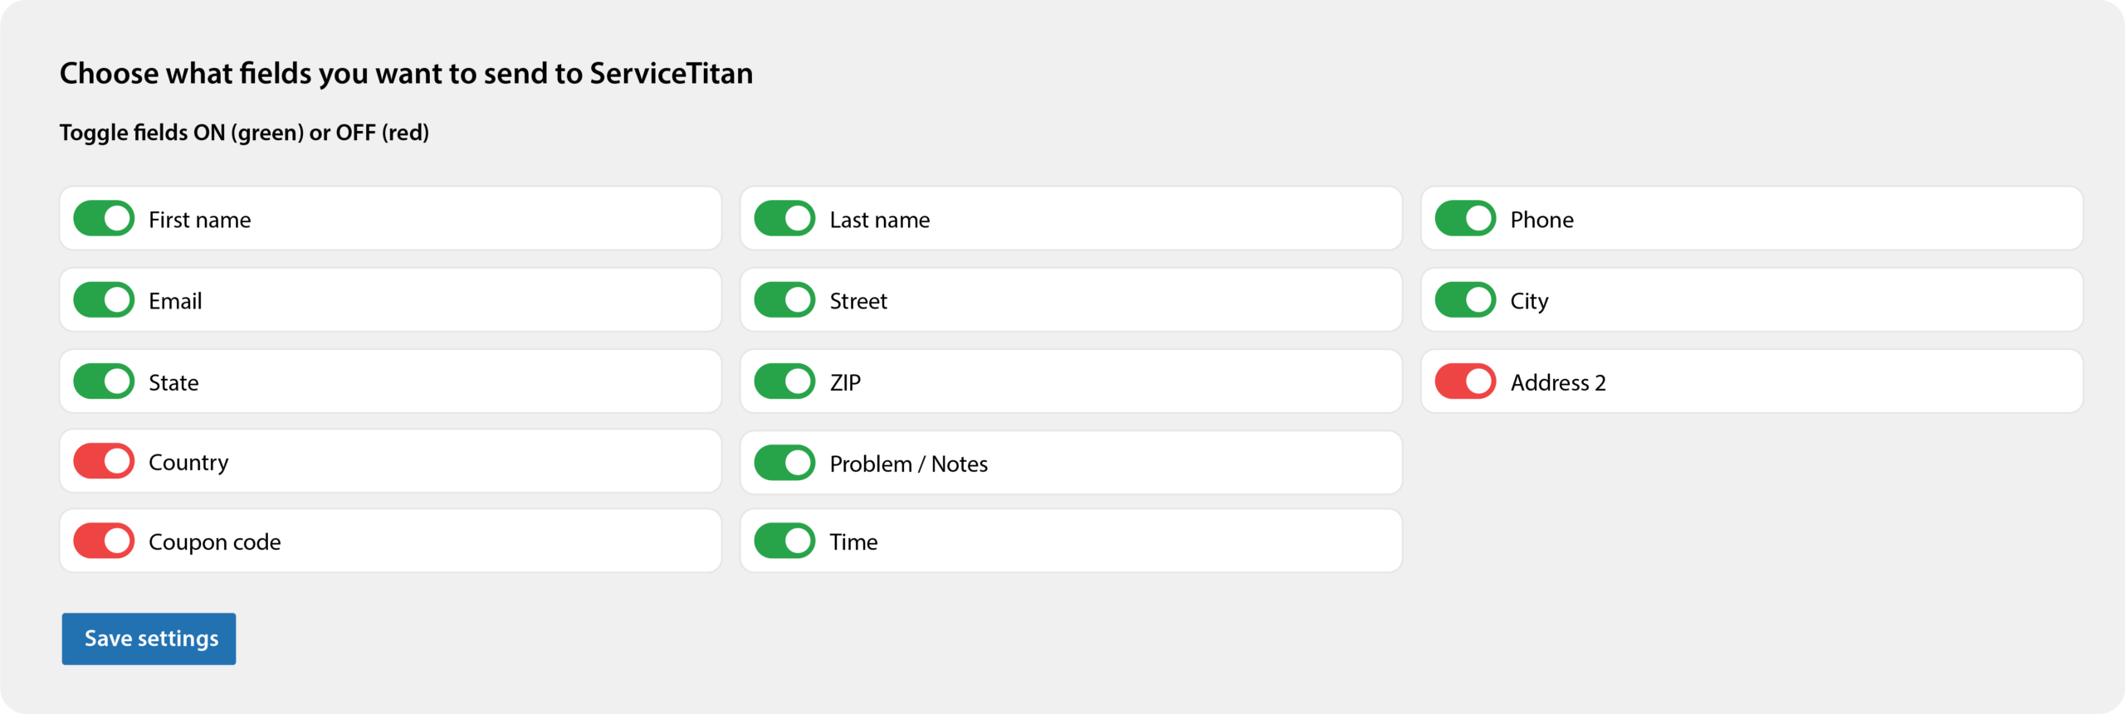This screenshot has height=714, width=2125.
Task: Turn on the Country field toggle
Action: pyautogui.click(x=104, y=461)
